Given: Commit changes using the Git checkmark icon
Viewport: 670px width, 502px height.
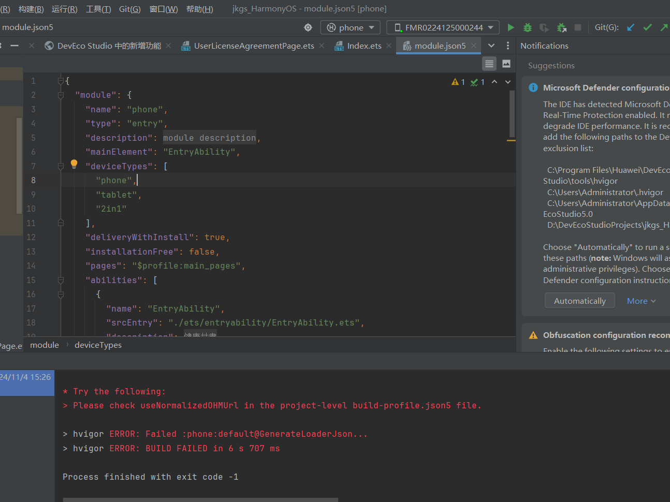Looking at the screenshot, I should [x=647, y=27].
